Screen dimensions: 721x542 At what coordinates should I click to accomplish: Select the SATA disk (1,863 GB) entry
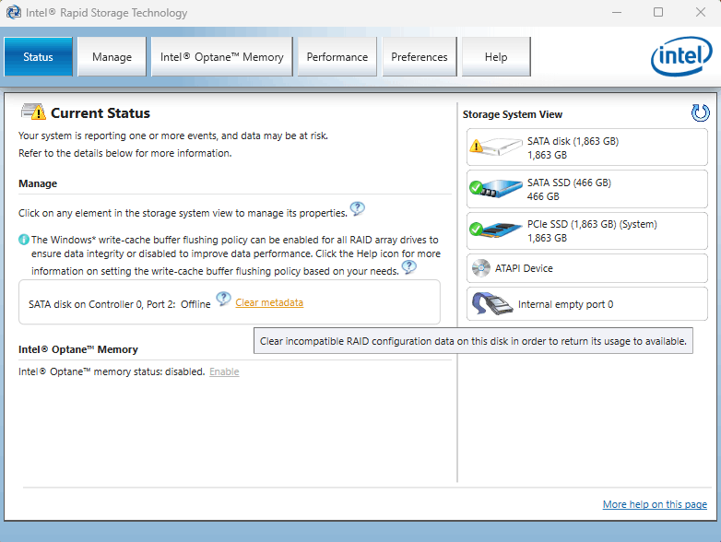[587, 147]
